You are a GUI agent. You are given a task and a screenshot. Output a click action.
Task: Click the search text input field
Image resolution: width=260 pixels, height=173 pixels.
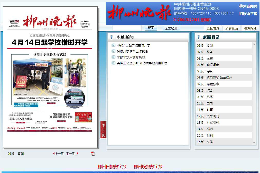point(127,28)
